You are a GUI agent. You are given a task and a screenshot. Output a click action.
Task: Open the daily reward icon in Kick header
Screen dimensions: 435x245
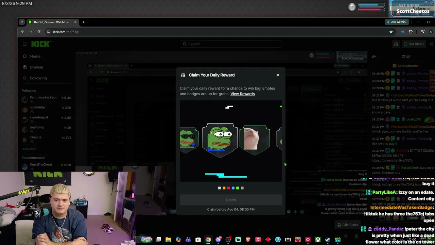pyautogui.click(x=396, y=44)
